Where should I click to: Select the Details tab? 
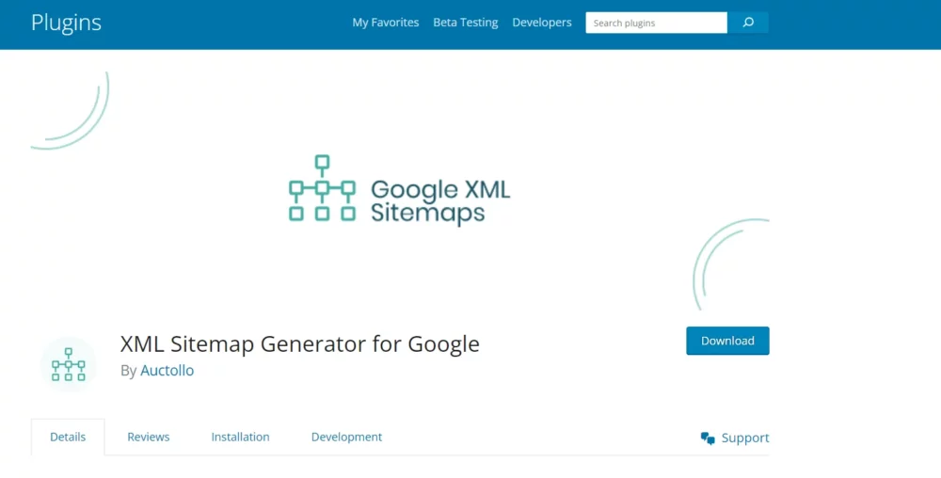tap(68, 438)
